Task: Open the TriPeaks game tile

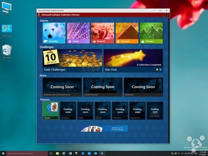Action: click(151, 33)
